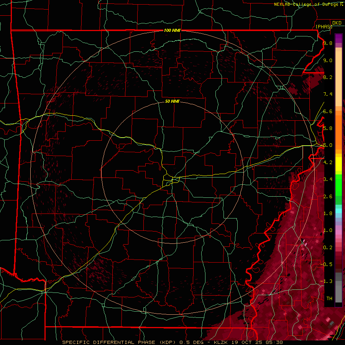Viewport: 345px width, 345px height.
Task: Select the 5.0 scale label
Action: pos(328,145)
